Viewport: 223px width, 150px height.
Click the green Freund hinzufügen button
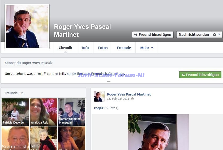(x=200, y=75)
